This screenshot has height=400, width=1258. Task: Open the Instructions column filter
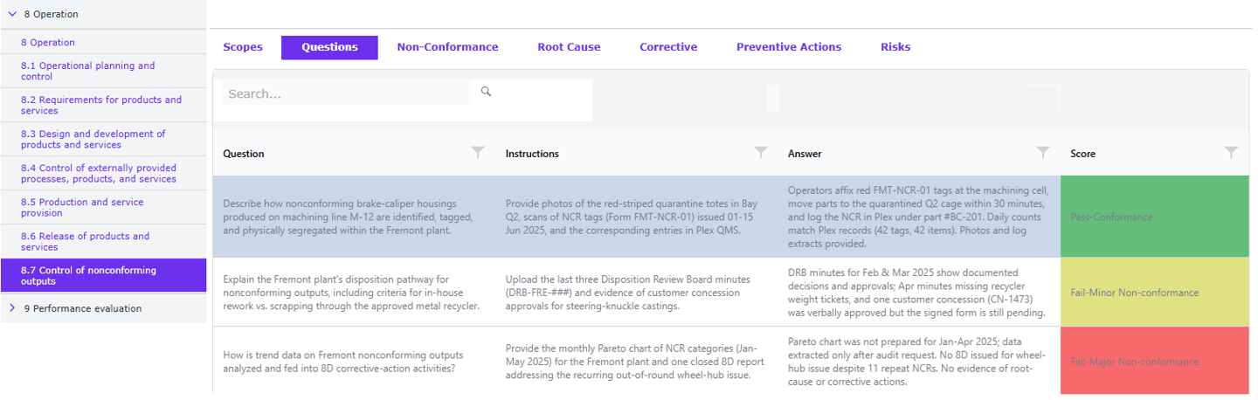(761, 153)
